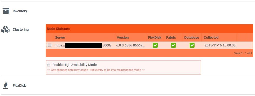The width and height of the screenshot is (255, 96).
Task: Enable High Availability Mode checkbox
Action: click(x=49, y=65)
